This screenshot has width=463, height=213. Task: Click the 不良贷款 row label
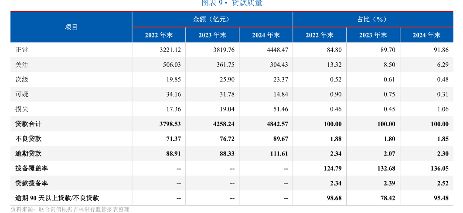28,139
